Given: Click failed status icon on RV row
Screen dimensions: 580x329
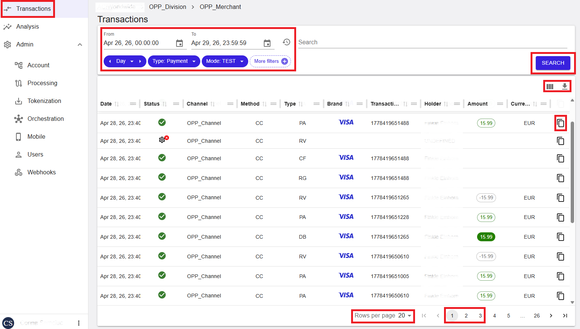Looking at the screenshot, I should pyautogui.click(x=163, y=139).
